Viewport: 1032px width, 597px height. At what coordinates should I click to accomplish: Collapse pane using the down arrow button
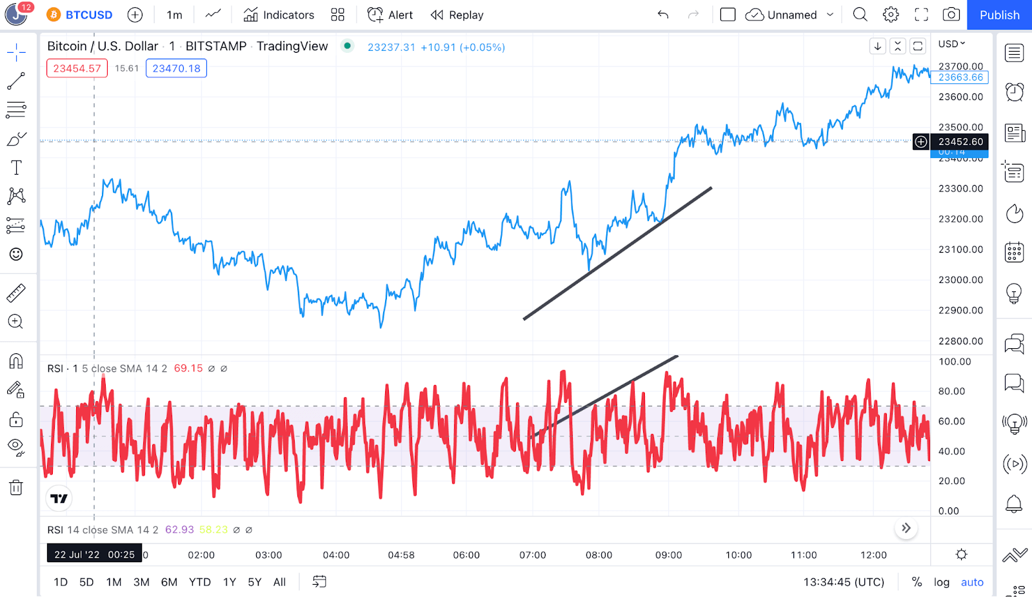click(878, 46)
